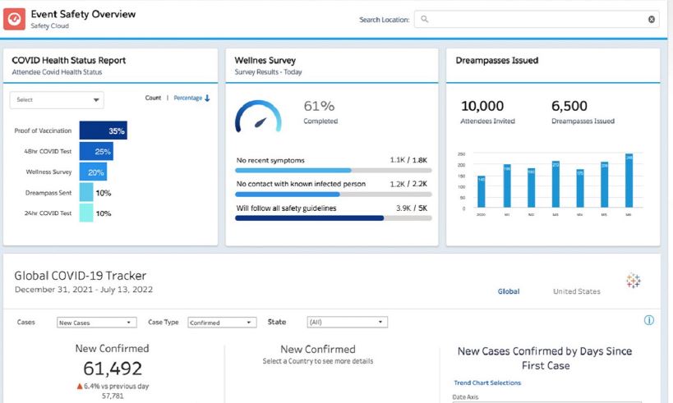Viewport: 673px width, 403px height.
Task: Click the Wellnes Survey card title
Action: coord(265,61)
